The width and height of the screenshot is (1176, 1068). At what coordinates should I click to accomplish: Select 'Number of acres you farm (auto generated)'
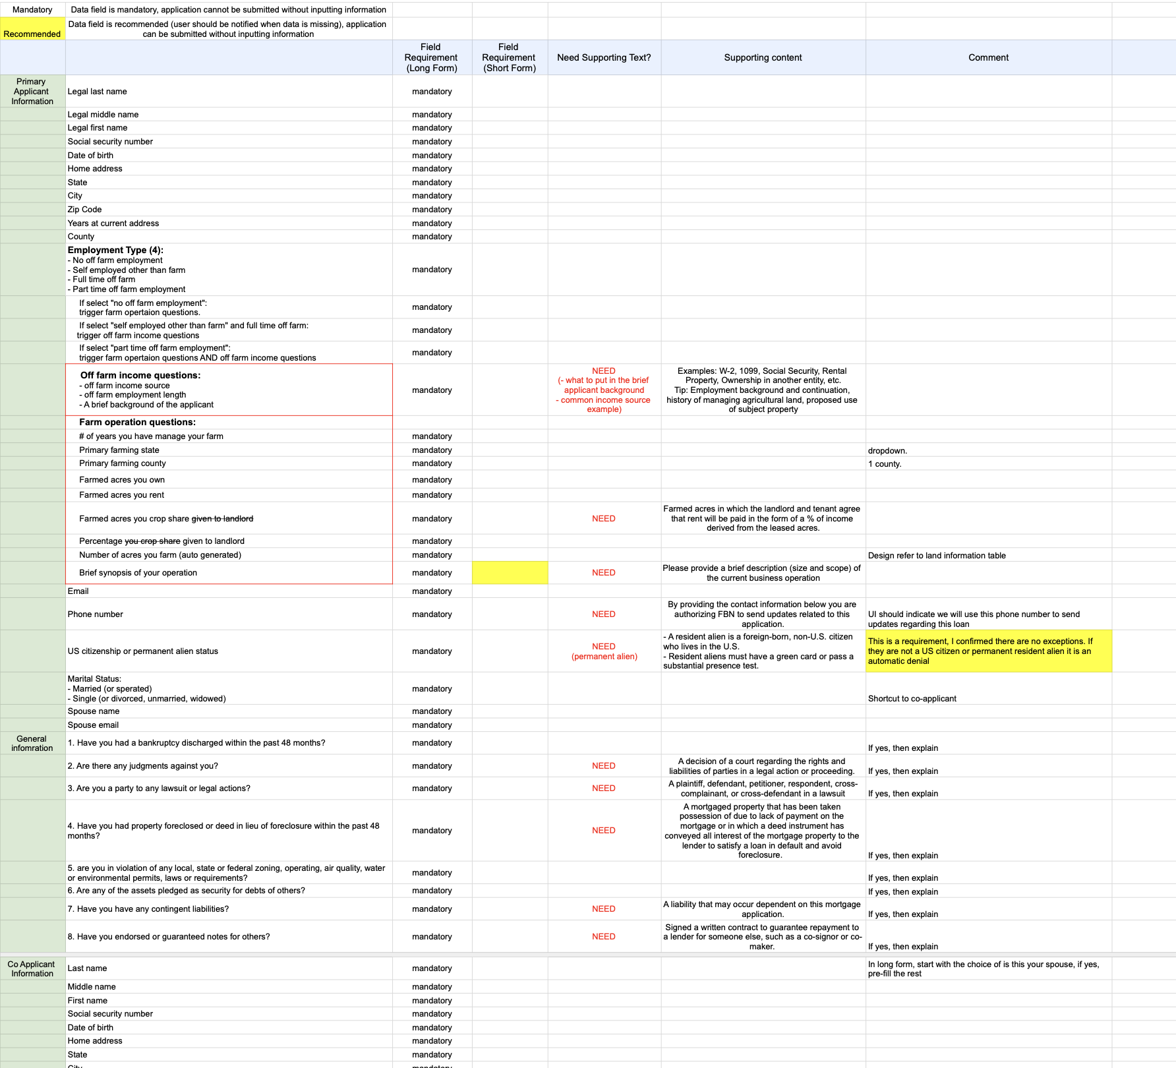(229, 555)
